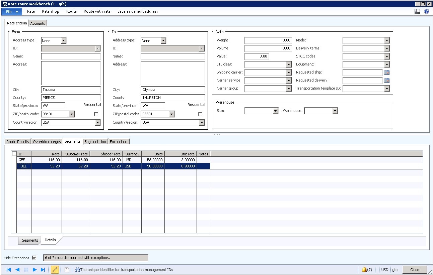Check the To address Residential checkbox
The image size is (433, 275).
tap(200, 114)
